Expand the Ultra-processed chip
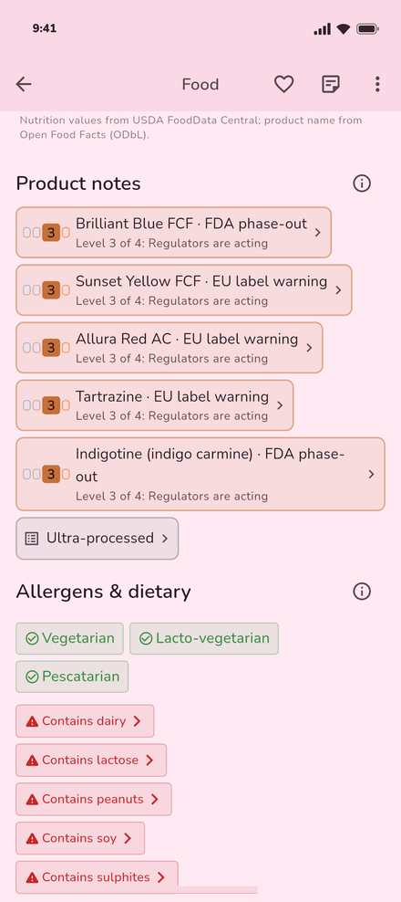Screen dimensions: 401x902 pyautogui.click(x=98, y=539)
